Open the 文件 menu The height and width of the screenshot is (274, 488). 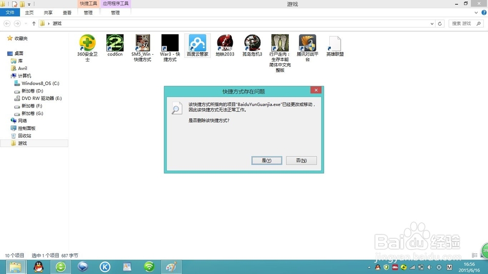click(10, 13)
